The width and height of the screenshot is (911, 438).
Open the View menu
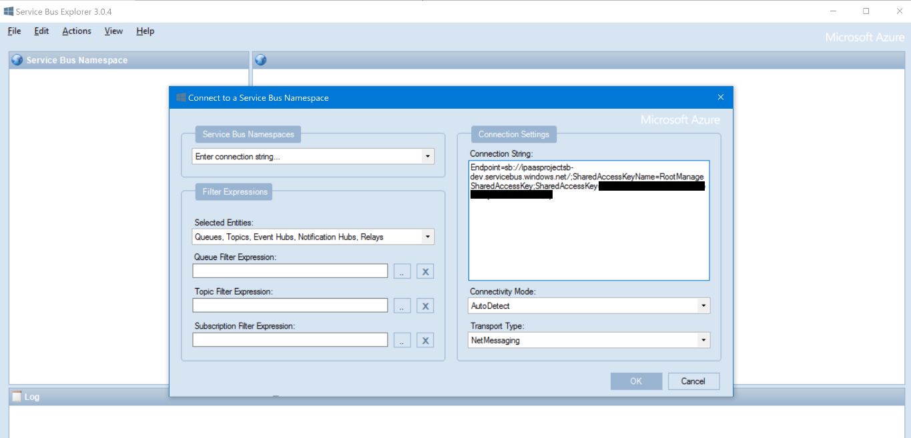point(113,31)
